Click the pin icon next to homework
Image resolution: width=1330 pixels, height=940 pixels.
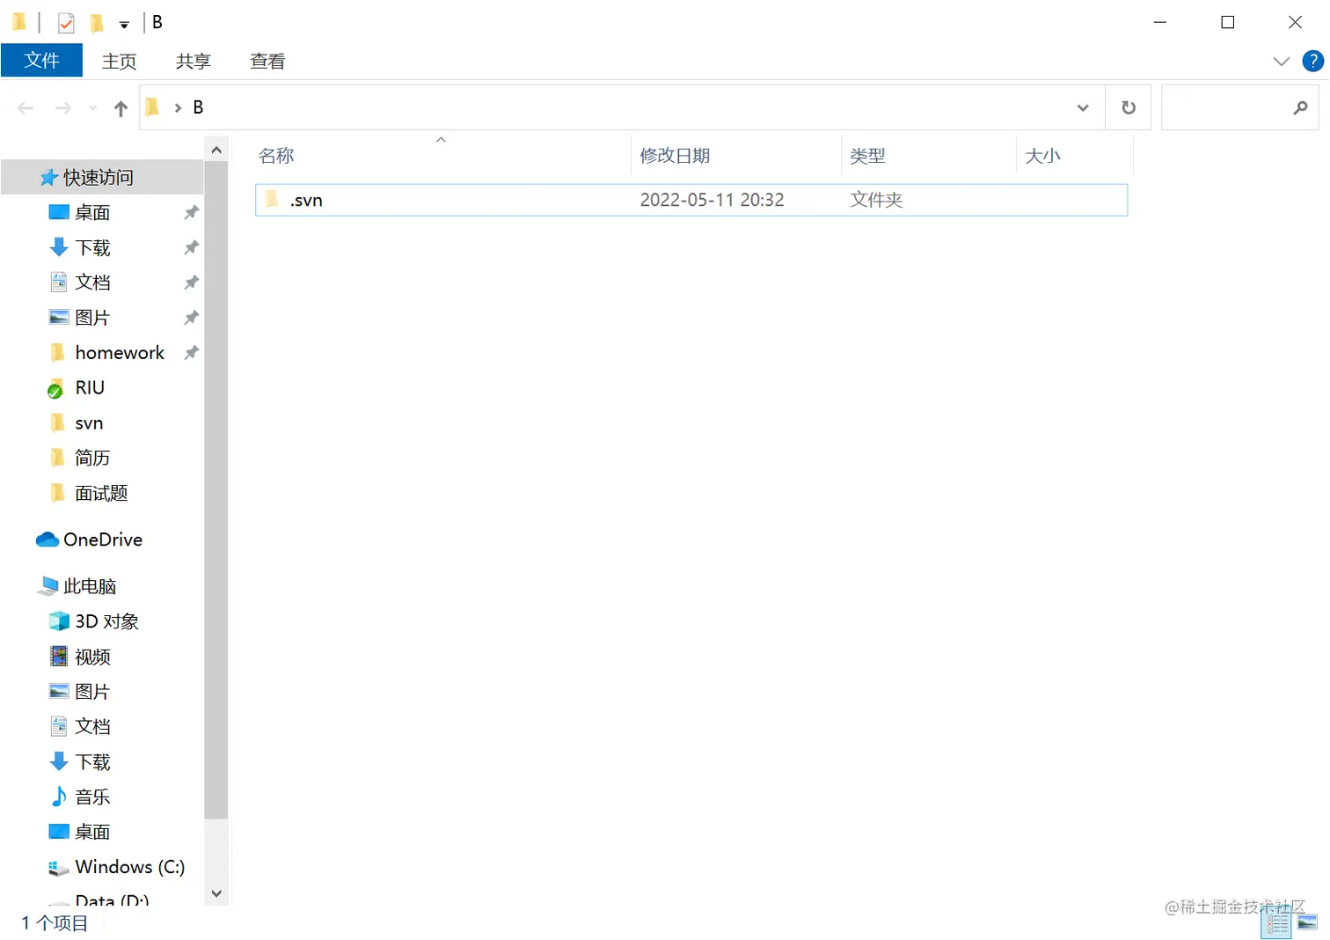(191, 353)
